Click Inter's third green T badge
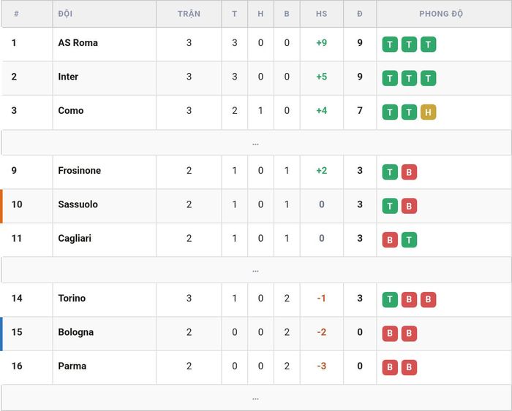The image size is (512, 411). coord(428,78)
